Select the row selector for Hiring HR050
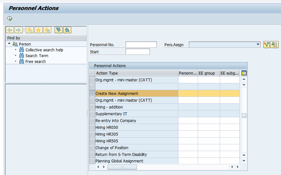Viewport: 281px width, 175px height. pos(92,128)
